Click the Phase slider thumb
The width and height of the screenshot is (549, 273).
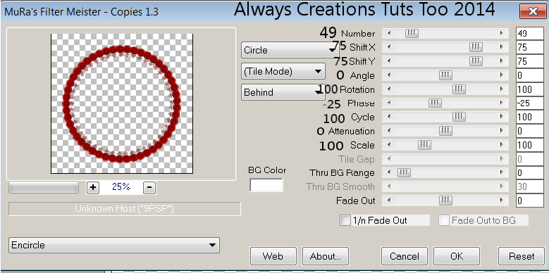(x=435, y=103)
